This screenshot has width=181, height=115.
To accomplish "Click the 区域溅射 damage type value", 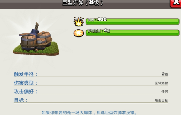I will pos(161,83).
